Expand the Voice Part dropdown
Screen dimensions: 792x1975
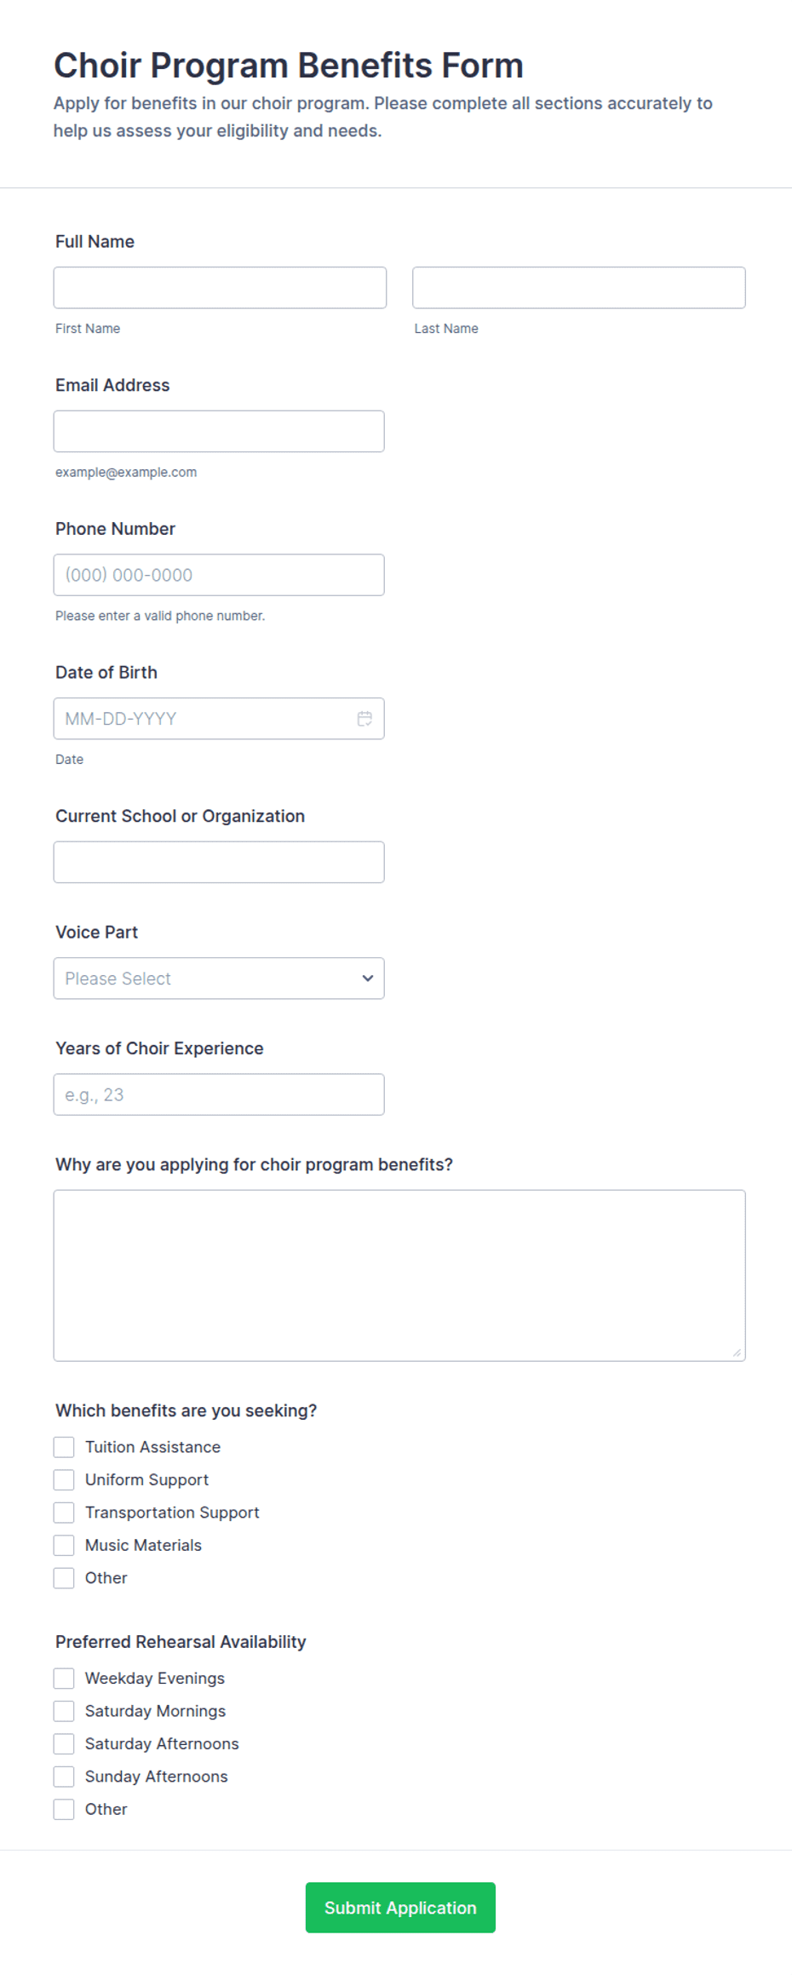(x=219, y=979)
